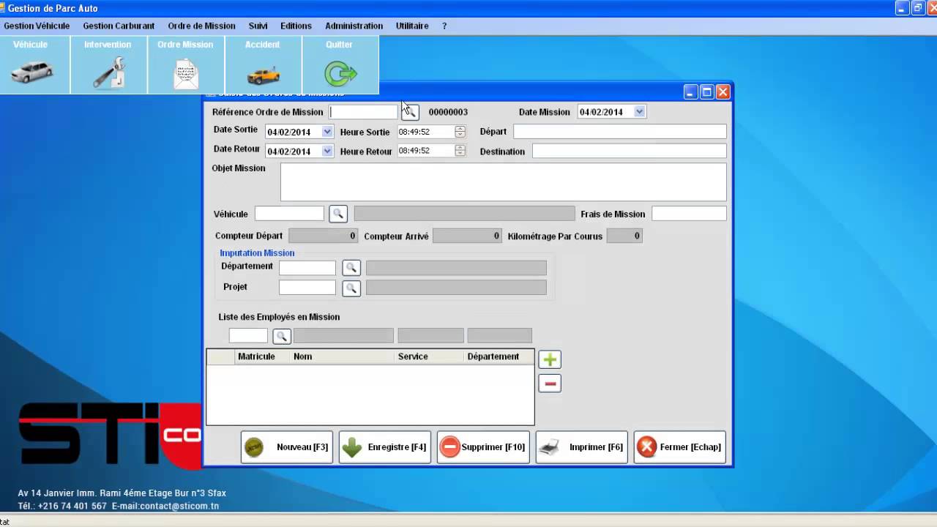Open the Administration menu
The width and height of the screenshot is (937, 527).
pos(354,26)
